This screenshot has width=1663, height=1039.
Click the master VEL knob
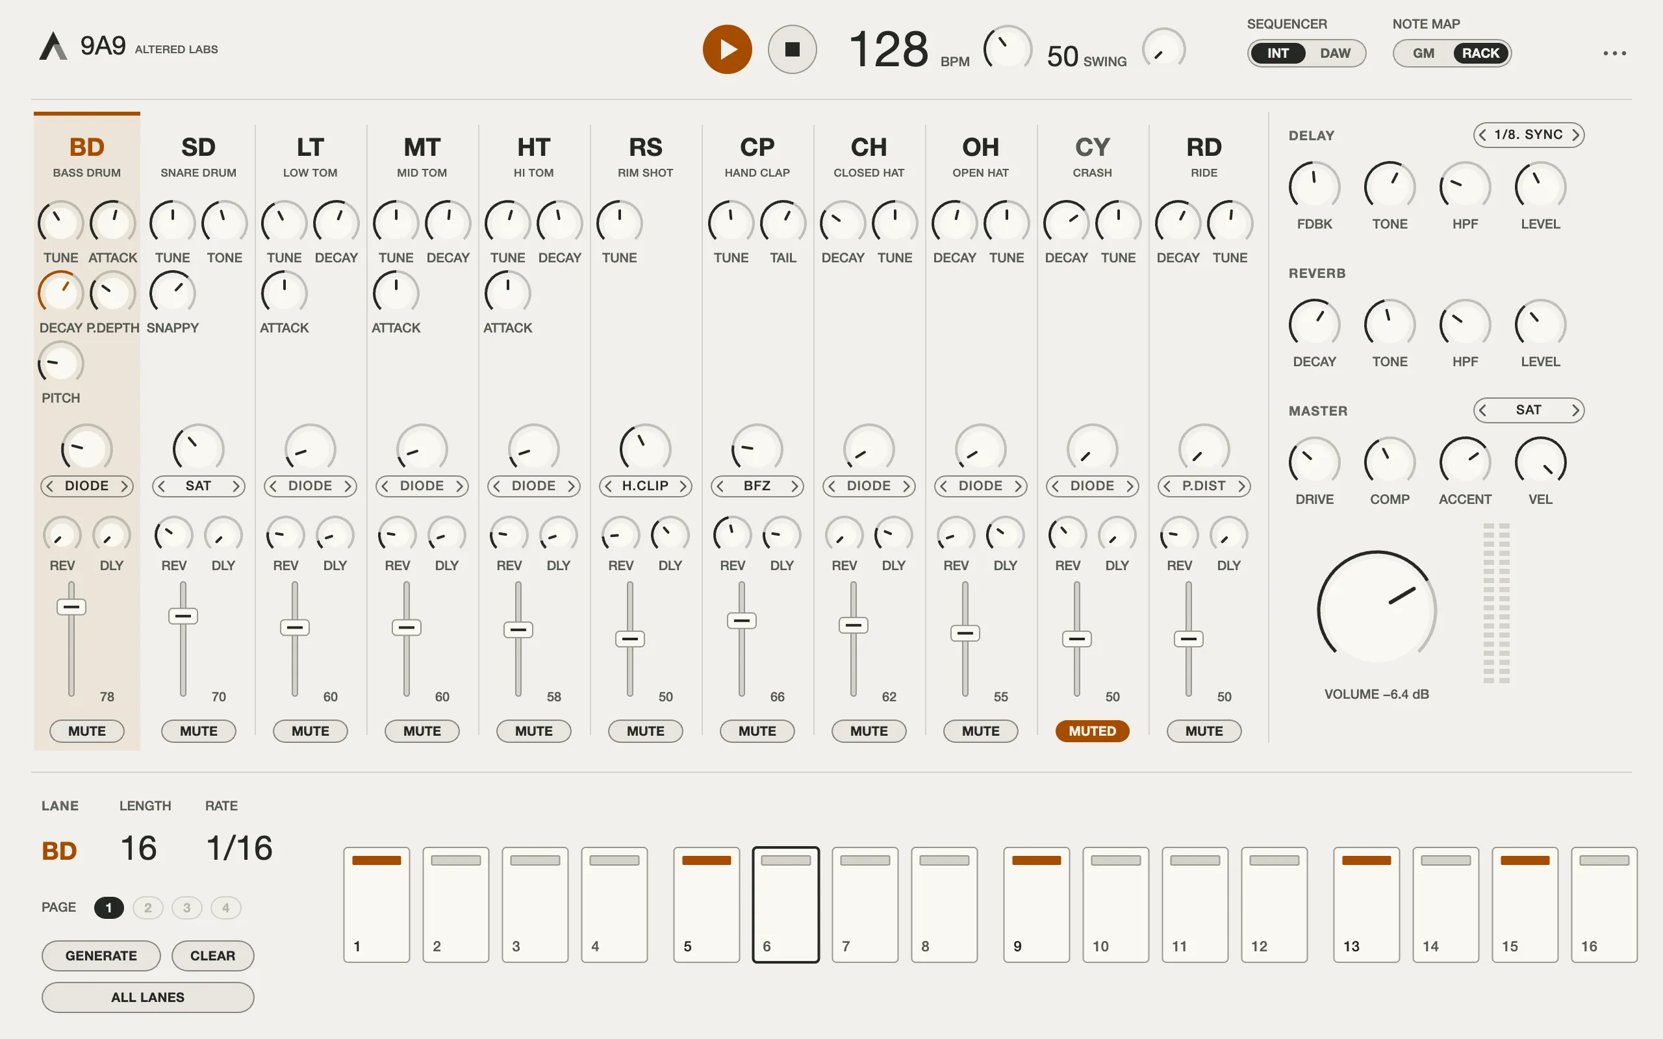tap(1540, 462)
